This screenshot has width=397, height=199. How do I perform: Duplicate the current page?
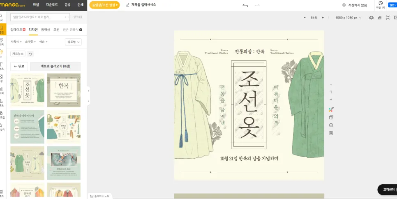[x=331, y=118]
